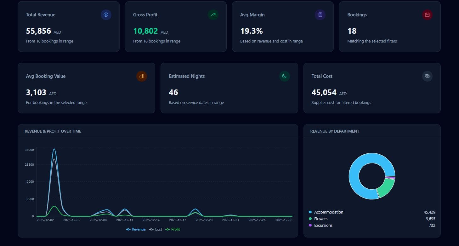Click the Gross Profit value 10,802

pos(145,31)
